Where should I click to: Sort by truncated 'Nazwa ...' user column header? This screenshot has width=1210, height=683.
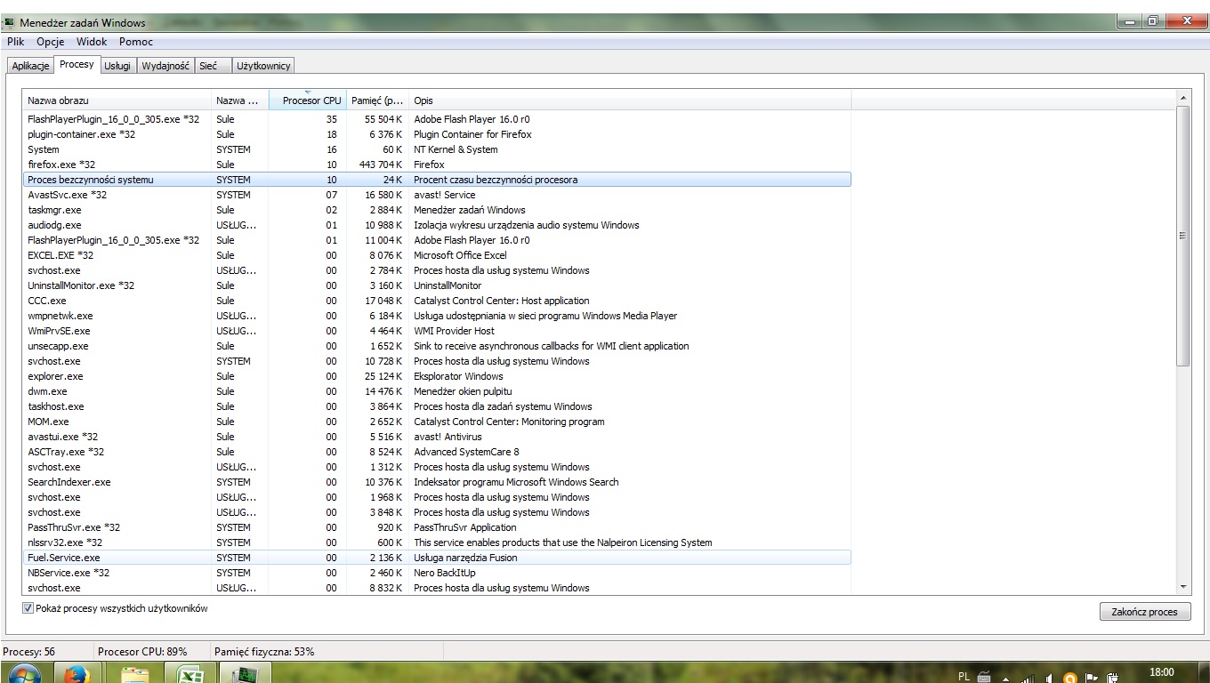coord(240,100)
